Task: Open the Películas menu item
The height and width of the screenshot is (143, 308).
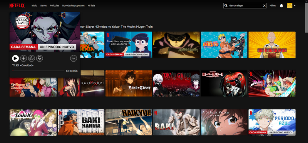Action: pos(54,6)
